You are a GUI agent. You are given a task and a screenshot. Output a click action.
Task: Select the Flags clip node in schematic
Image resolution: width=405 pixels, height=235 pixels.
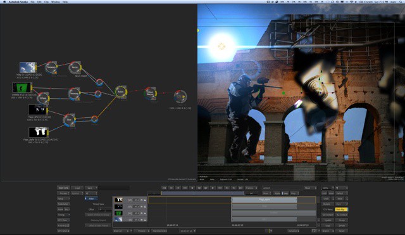[38, 110]
